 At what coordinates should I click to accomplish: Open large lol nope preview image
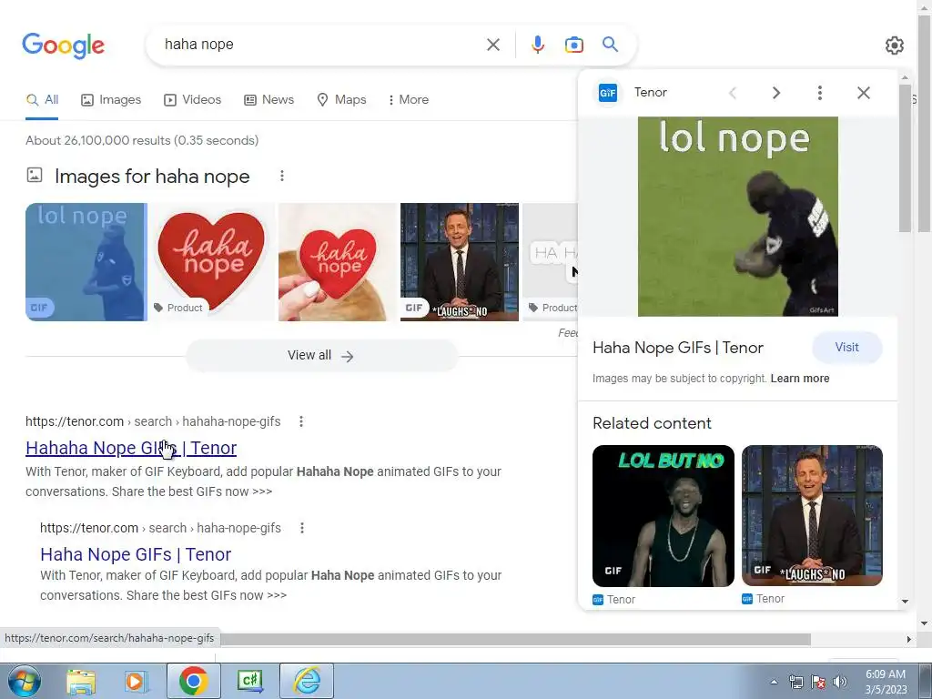pyautogui.click(x=737, y=217)
